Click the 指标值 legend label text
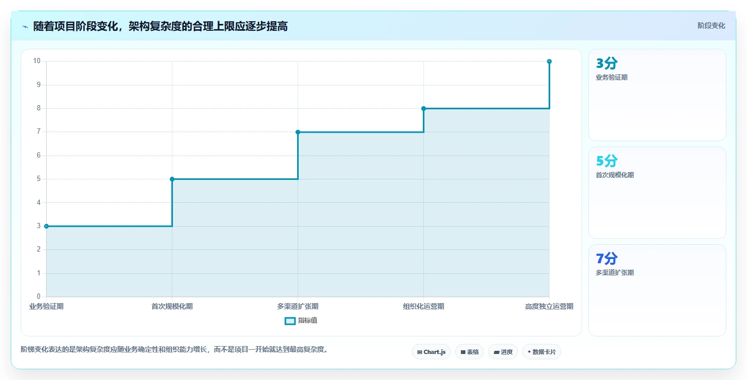Viewport: 747px width, 380px height. (308, 321)
